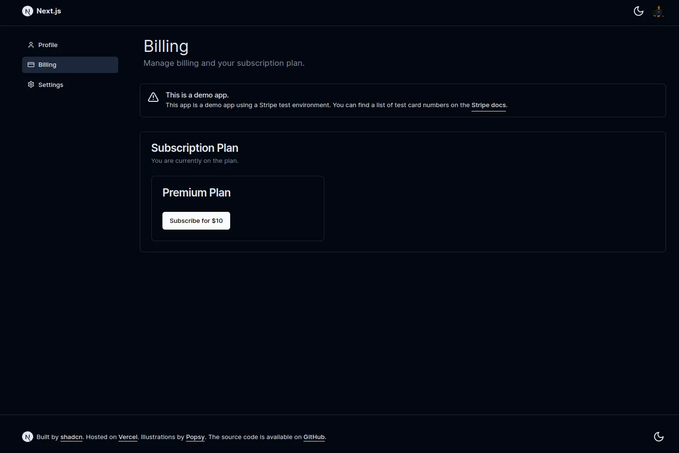Click the Popsy illustrations link
The width and height of the screenshot is (679, 453).
[195, 437]
